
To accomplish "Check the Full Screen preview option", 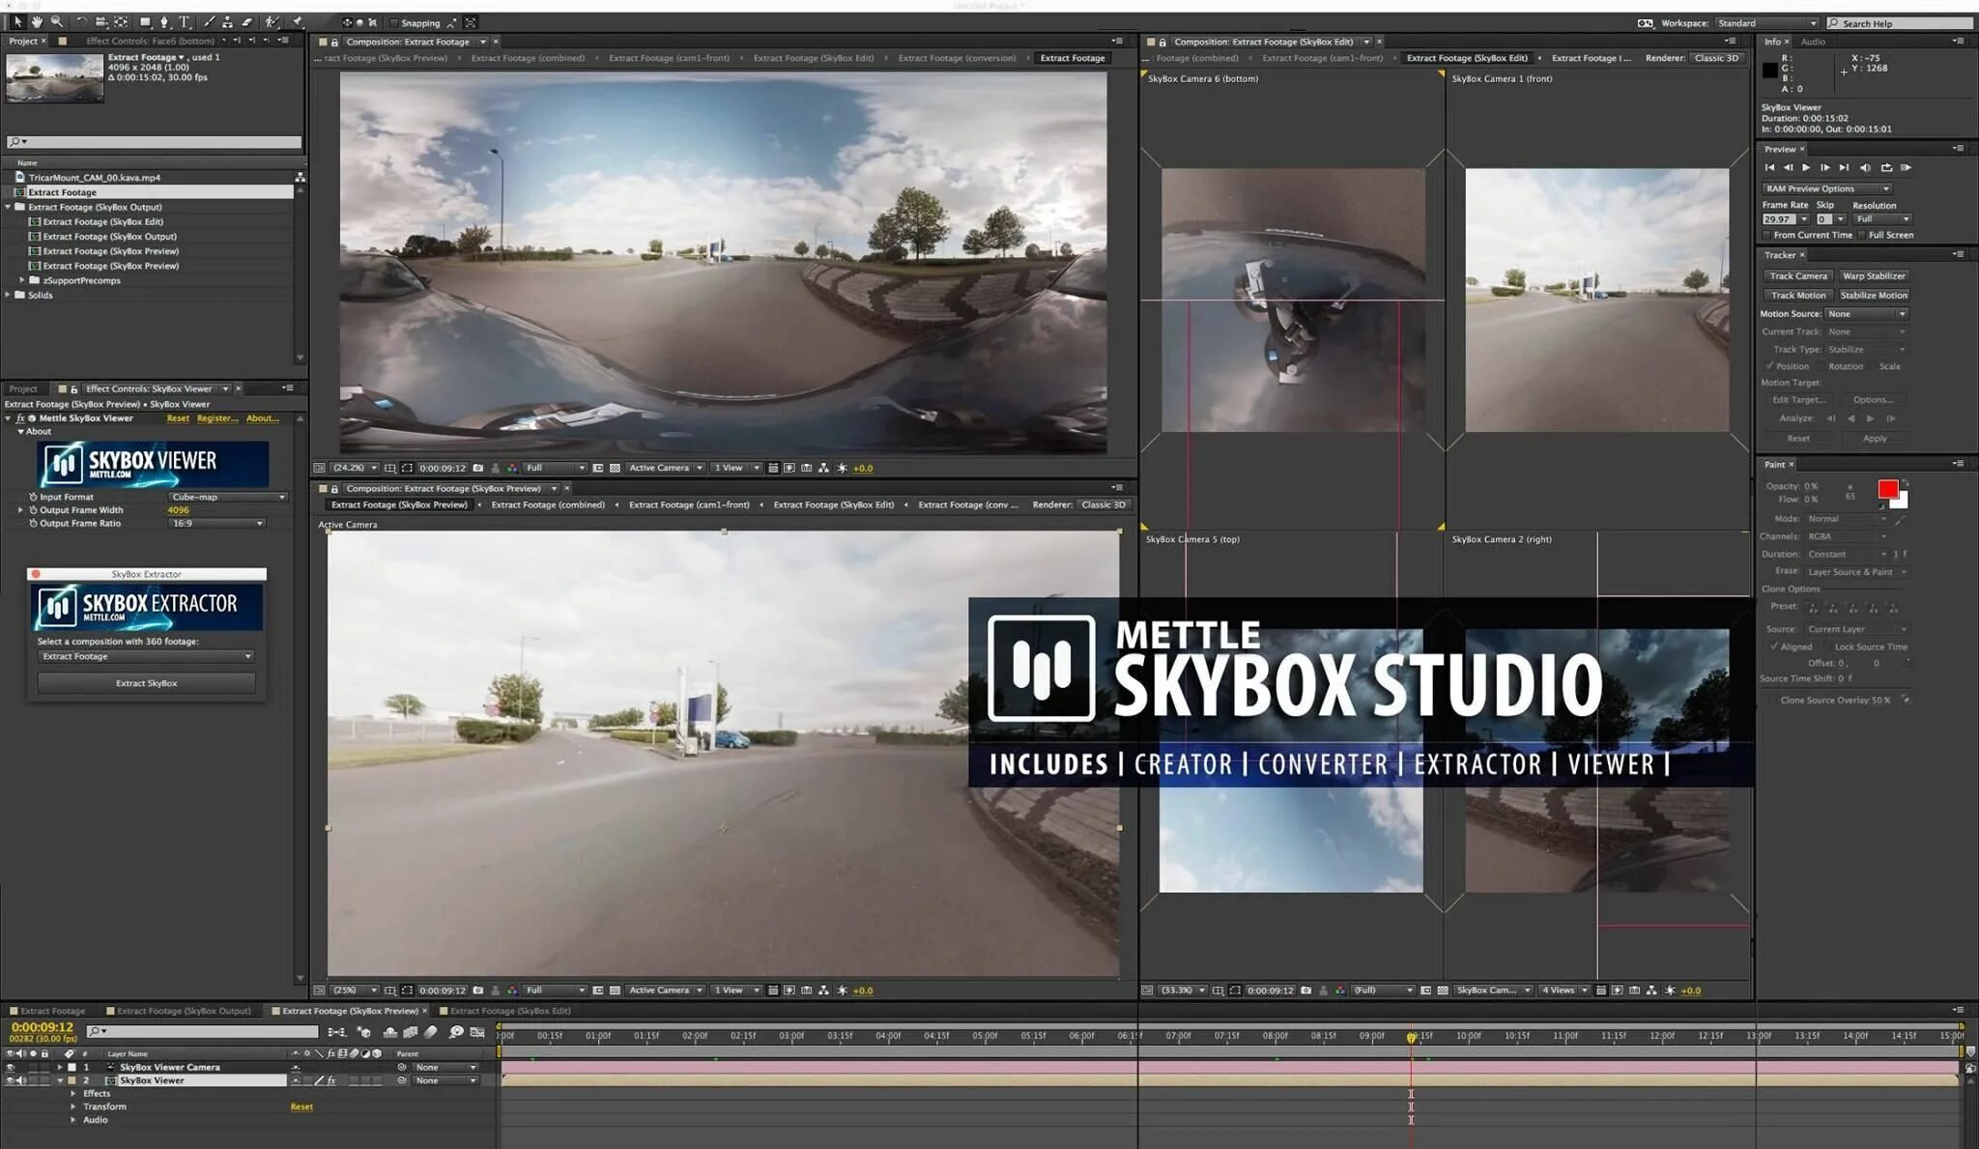I will point(1861,235).
